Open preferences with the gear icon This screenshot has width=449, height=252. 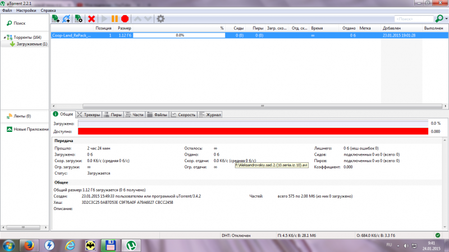pos(161,19)
